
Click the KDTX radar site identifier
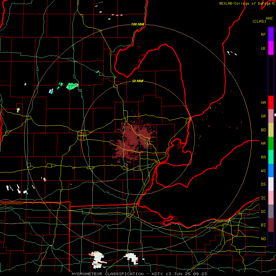pyautogui.click(x=158, y=274)
